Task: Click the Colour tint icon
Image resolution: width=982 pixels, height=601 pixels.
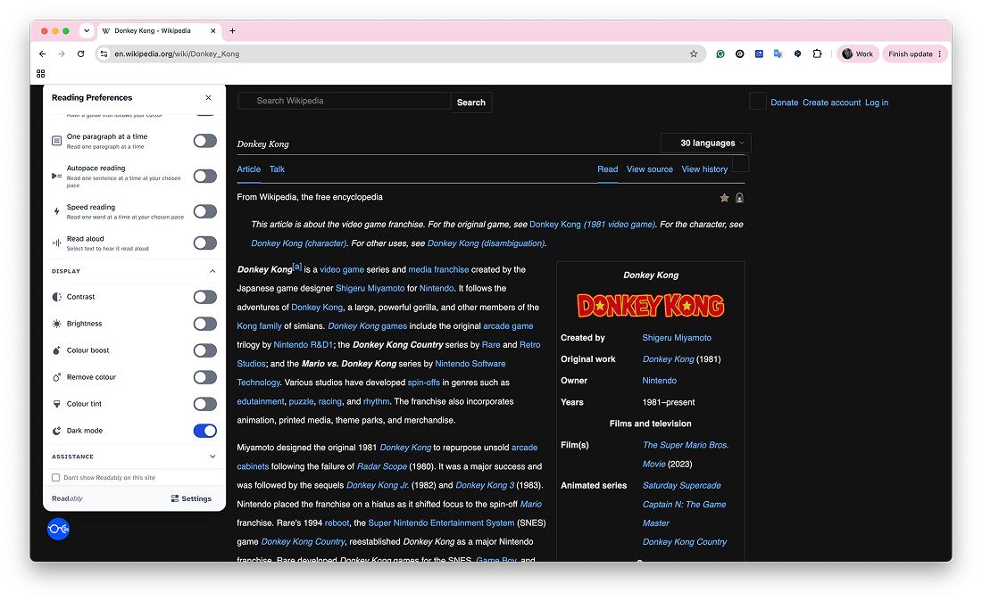Action: 56,404
